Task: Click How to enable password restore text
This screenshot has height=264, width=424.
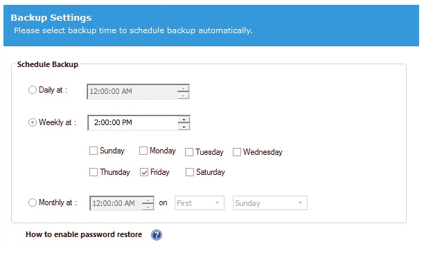Action: [84, 234]
